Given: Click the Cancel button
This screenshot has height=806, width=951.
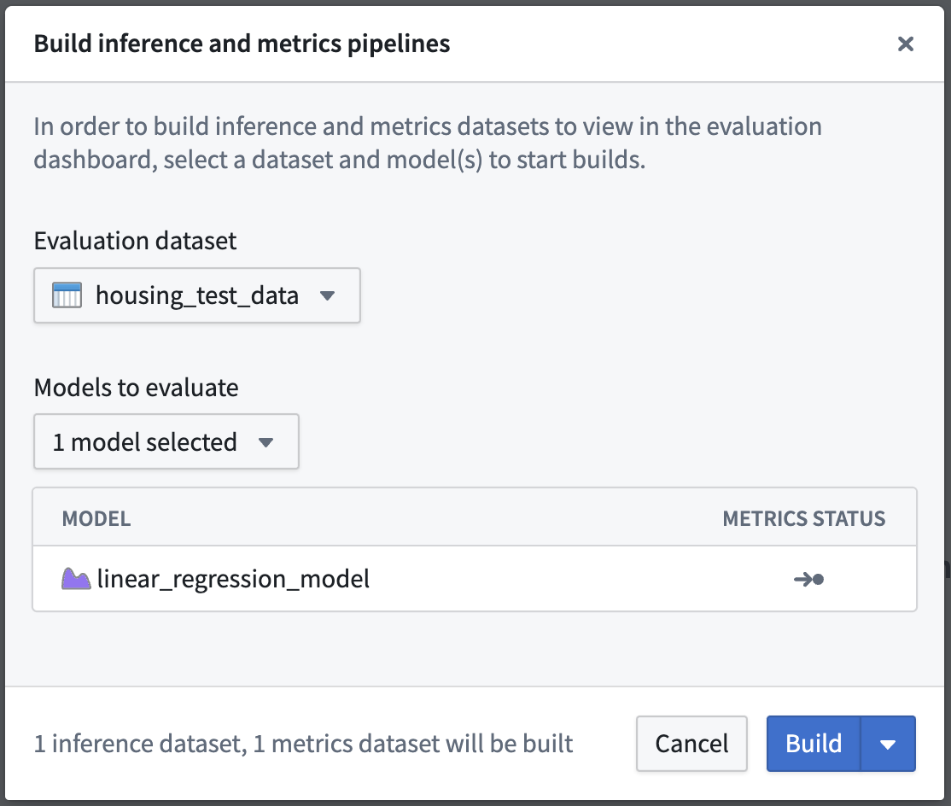Looking at the screenshot, I should point(691,744).
